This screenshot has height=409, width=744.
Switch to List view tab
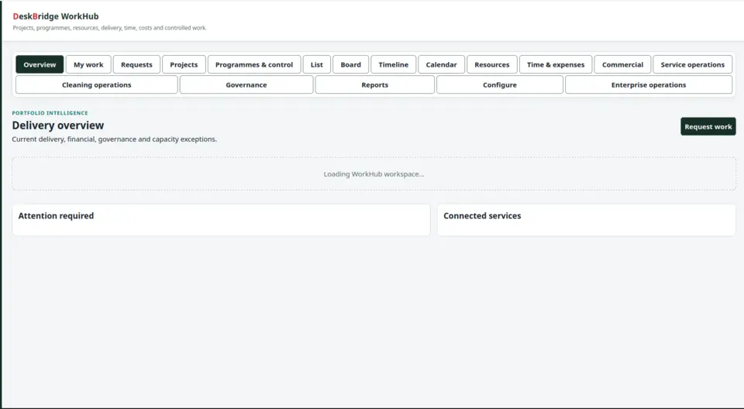click(x=316, y=64)
